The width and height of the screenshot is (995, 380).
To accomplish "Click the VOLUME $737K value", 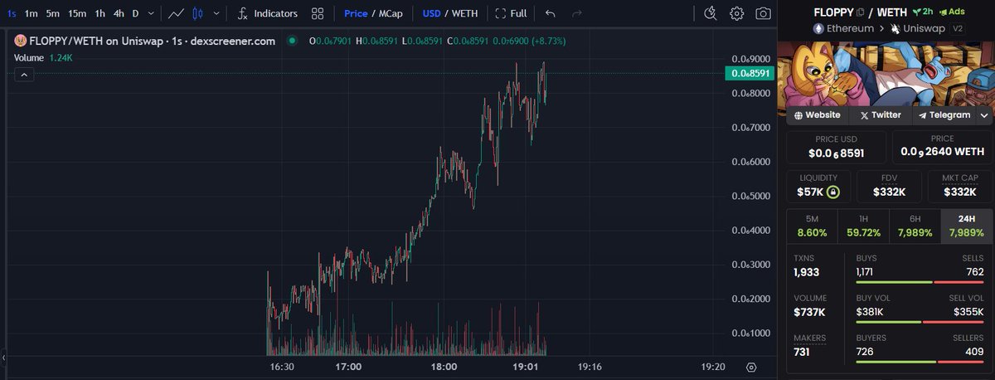I will (x=809, y=312).
